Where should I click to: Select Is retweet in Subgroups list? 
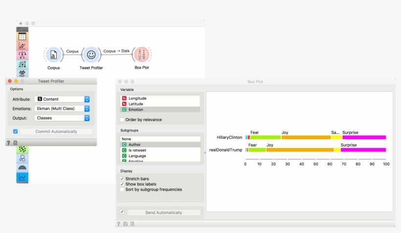tap(160, 150)
